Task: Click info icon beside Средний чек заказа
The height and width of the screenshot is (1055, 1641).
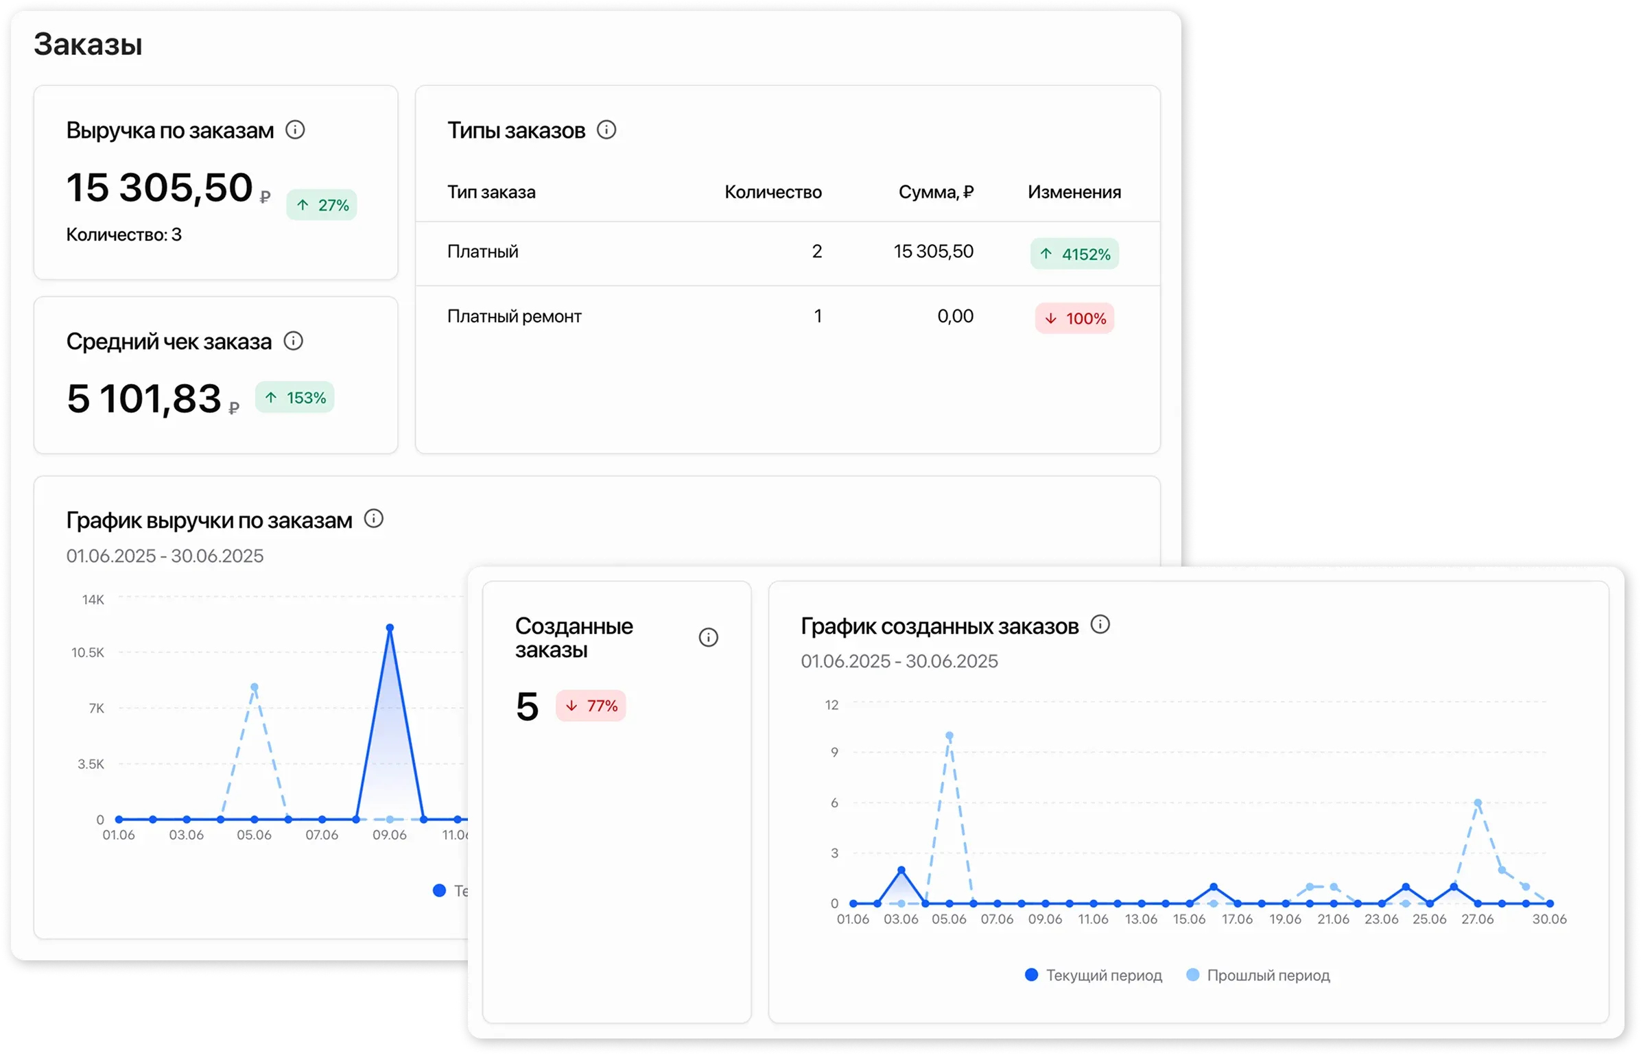Action: pos(293,341)
